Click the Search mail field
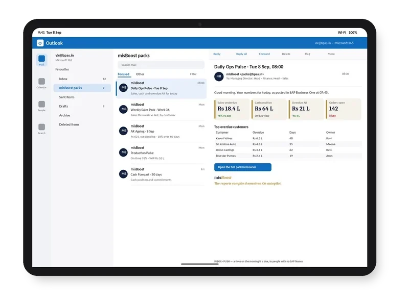This screenshot has width=409, height=306. 161,65
